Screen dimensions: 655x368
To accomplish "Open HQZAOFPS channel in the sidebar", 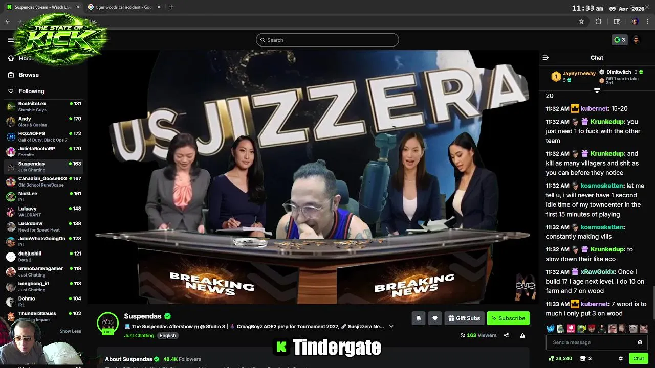I will [43, 136].
